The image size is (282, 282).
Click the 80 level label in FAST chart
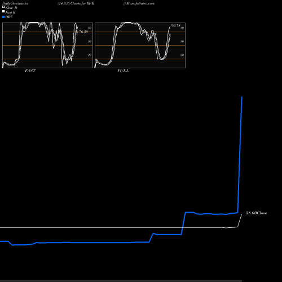coord(90,28)
